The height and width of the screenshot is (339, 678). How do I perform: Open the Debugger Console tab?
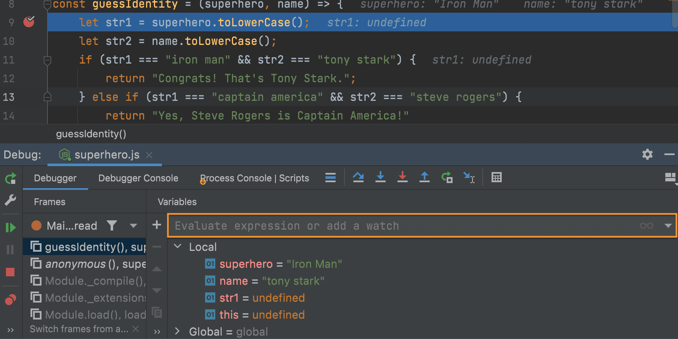point(138,178)
